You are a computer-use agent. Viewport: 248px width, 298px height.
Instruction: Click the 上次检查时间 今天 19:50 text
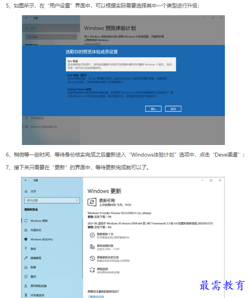(x=115, y=205)
